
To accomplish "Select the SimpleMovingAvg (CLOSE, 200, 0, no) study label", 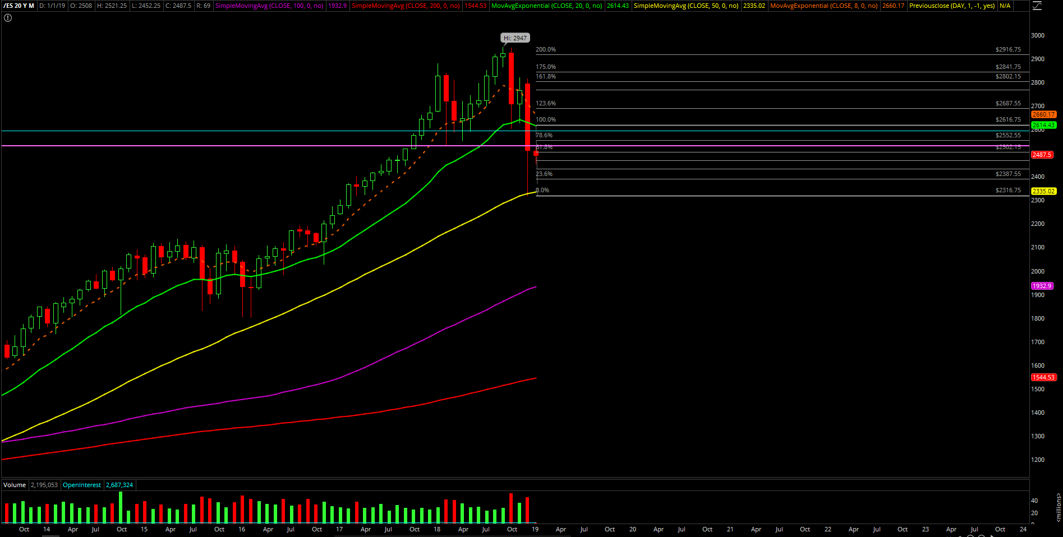I will [406, 6].
